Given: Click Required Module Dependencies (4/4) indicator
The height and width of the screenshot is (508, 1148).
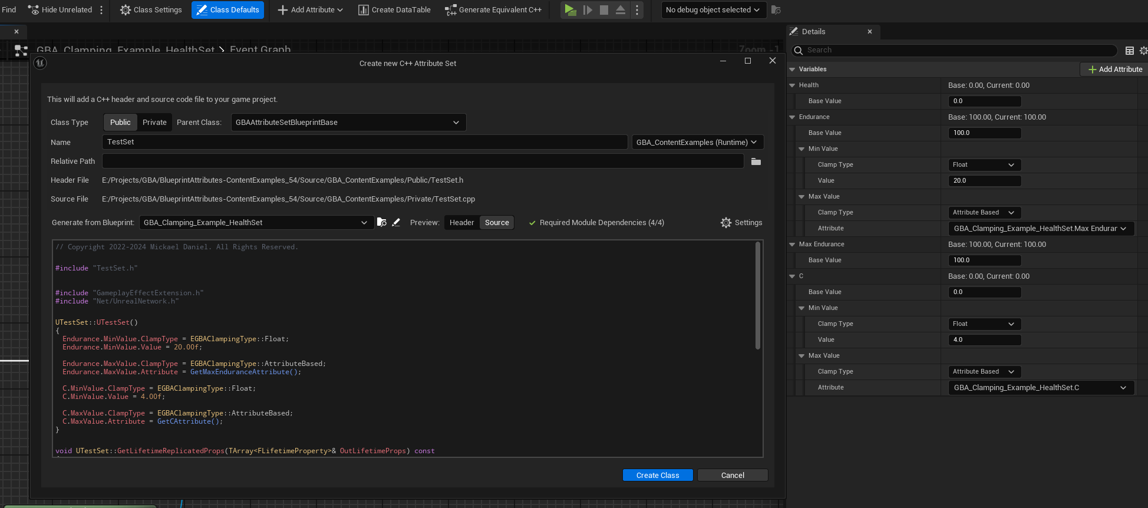Looking at the screenshot, I should (x=596, y=222).
